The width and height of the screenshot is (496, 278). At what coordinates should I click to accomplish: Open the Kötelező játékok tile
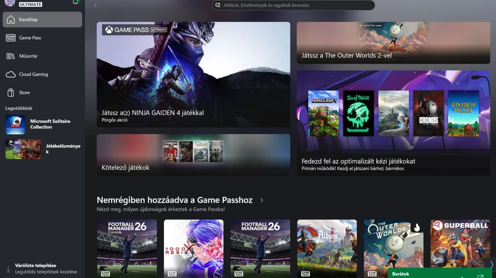click(193, 155)
